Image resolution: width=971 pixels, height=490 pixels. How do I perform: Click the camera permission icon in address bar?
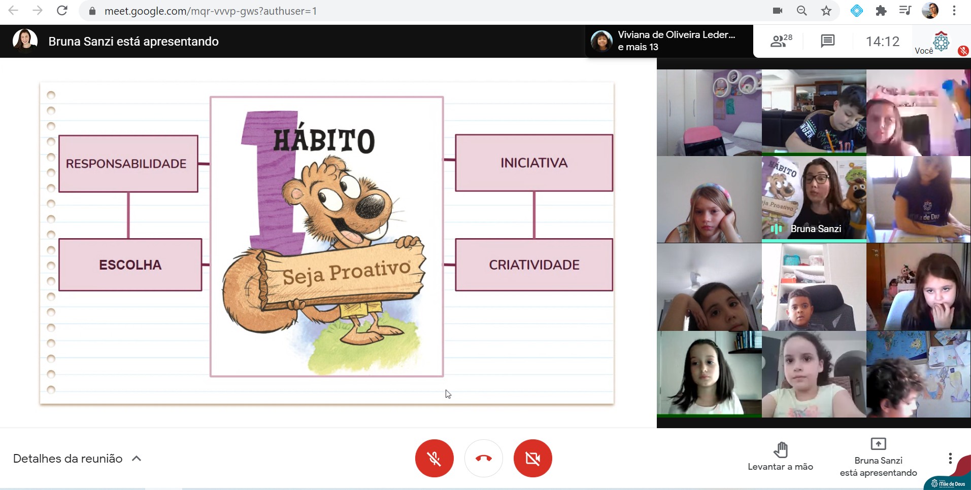(x=777, y=11)
